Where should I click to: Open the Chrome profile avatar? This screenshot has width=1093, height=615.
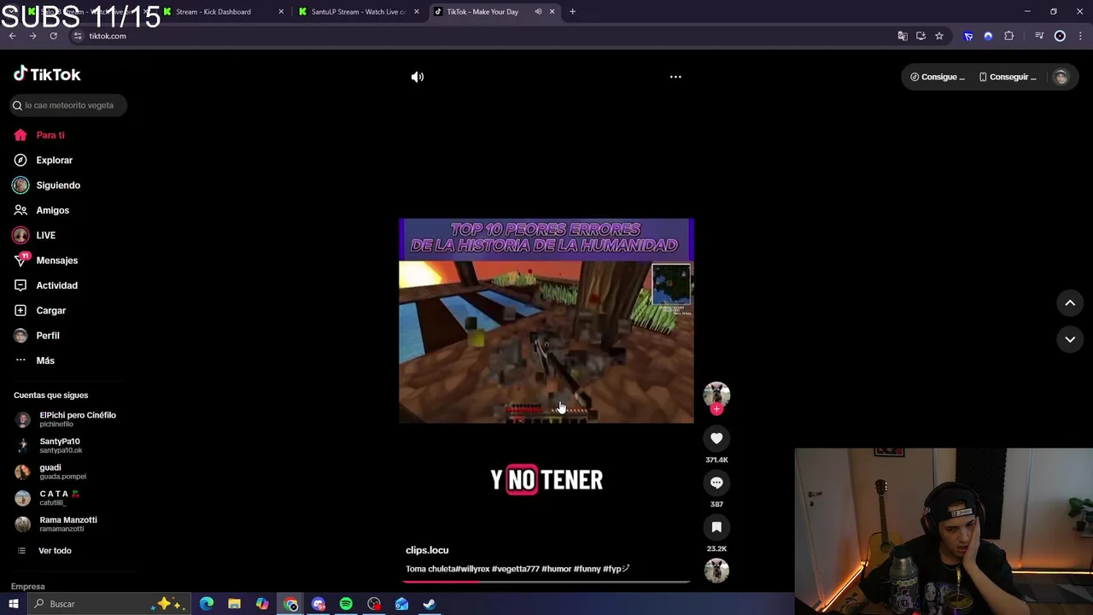pos(1060,36)
